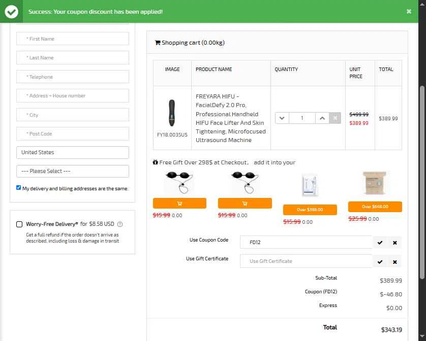Enable Worry-Free Delivery checkbox

[x=19, y=224]
